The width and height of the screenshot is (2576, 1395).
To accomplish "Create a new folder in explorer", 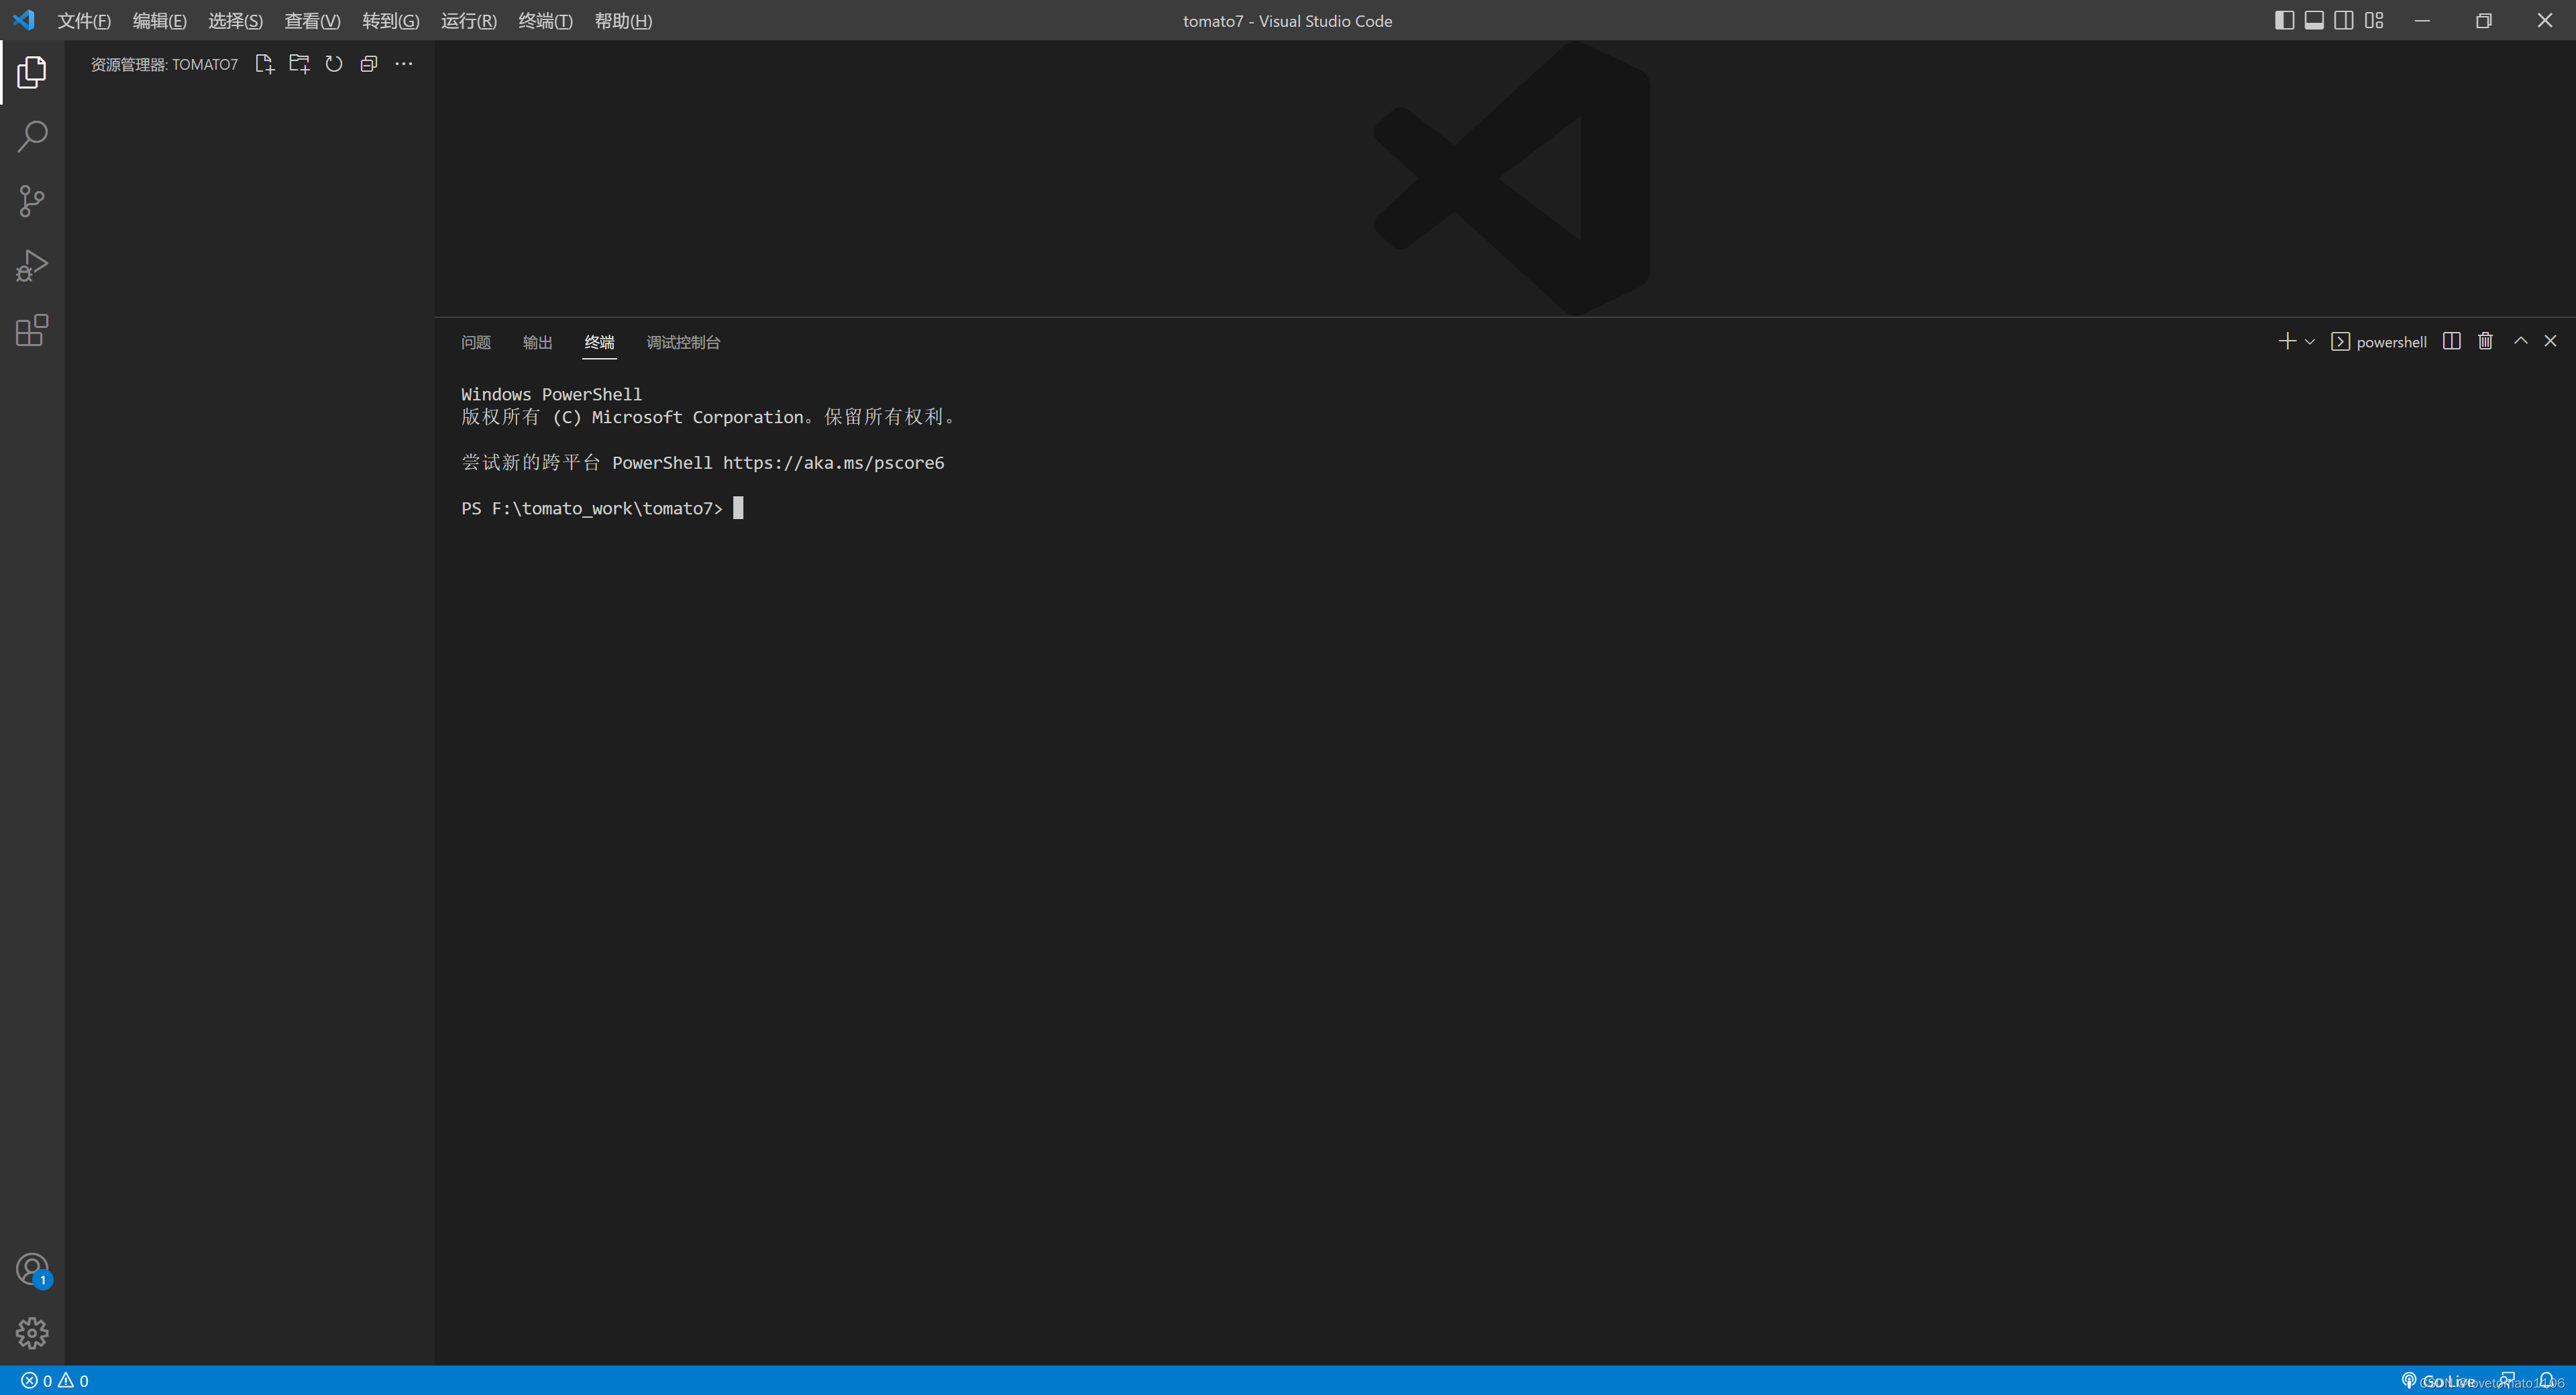I will (299, 64).
